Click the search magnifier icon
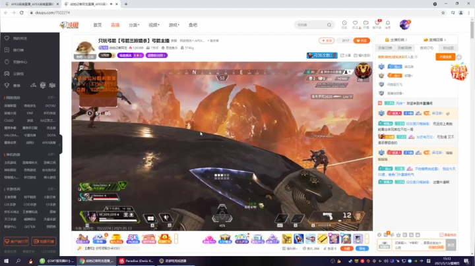 tap(329, 25)
